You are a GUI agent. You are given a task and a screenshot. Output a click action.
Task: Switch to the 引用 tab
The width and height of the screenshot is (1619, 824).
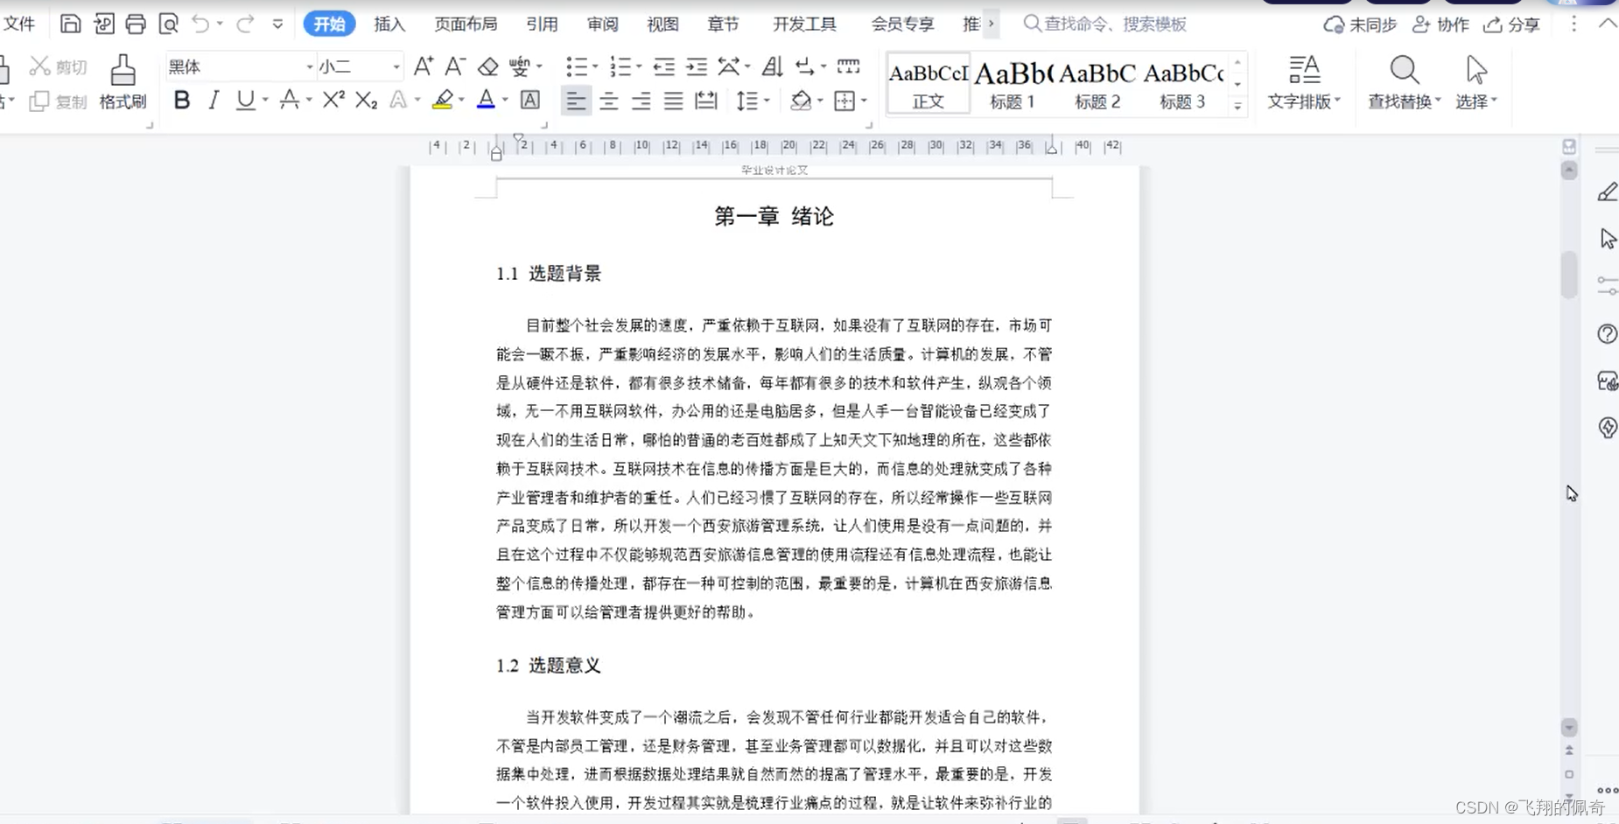click(542, 24)
